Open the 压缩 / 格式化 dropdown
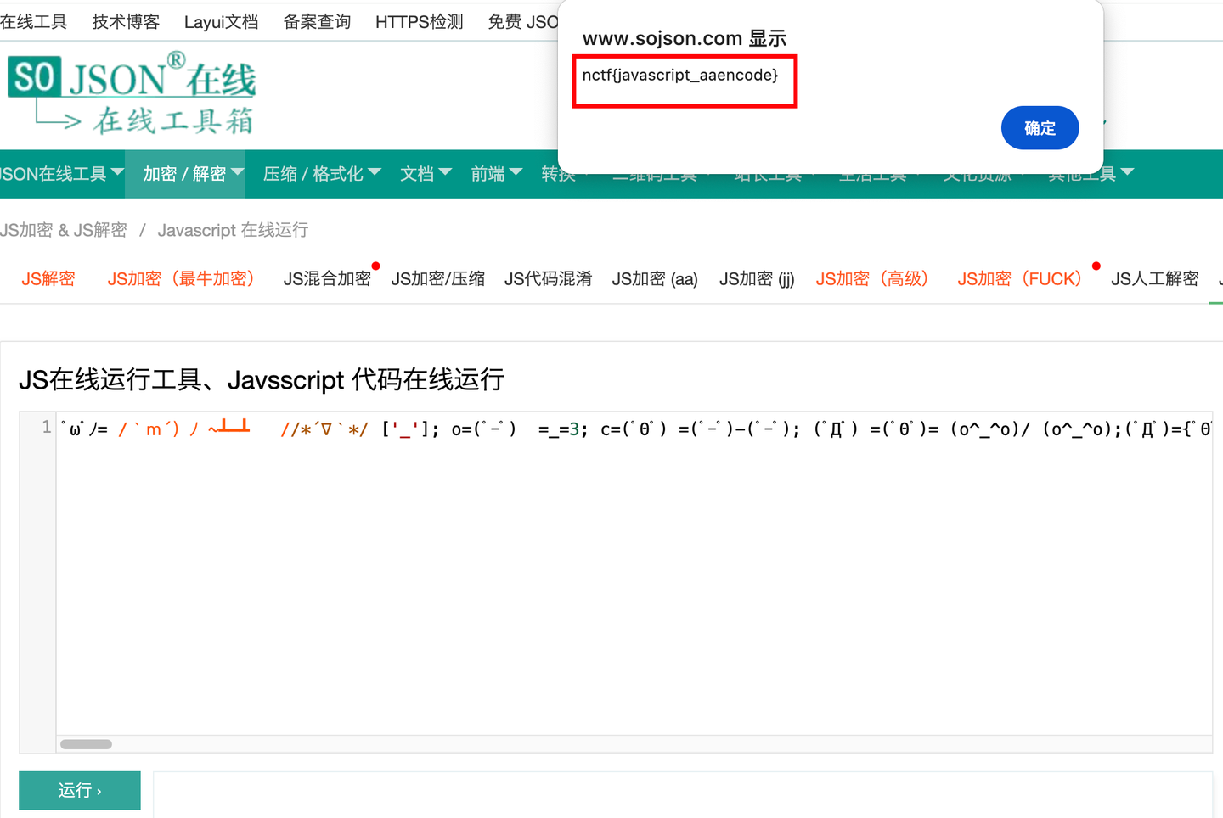The width and height of the screenshot is (1223, 818). (320, 173)
